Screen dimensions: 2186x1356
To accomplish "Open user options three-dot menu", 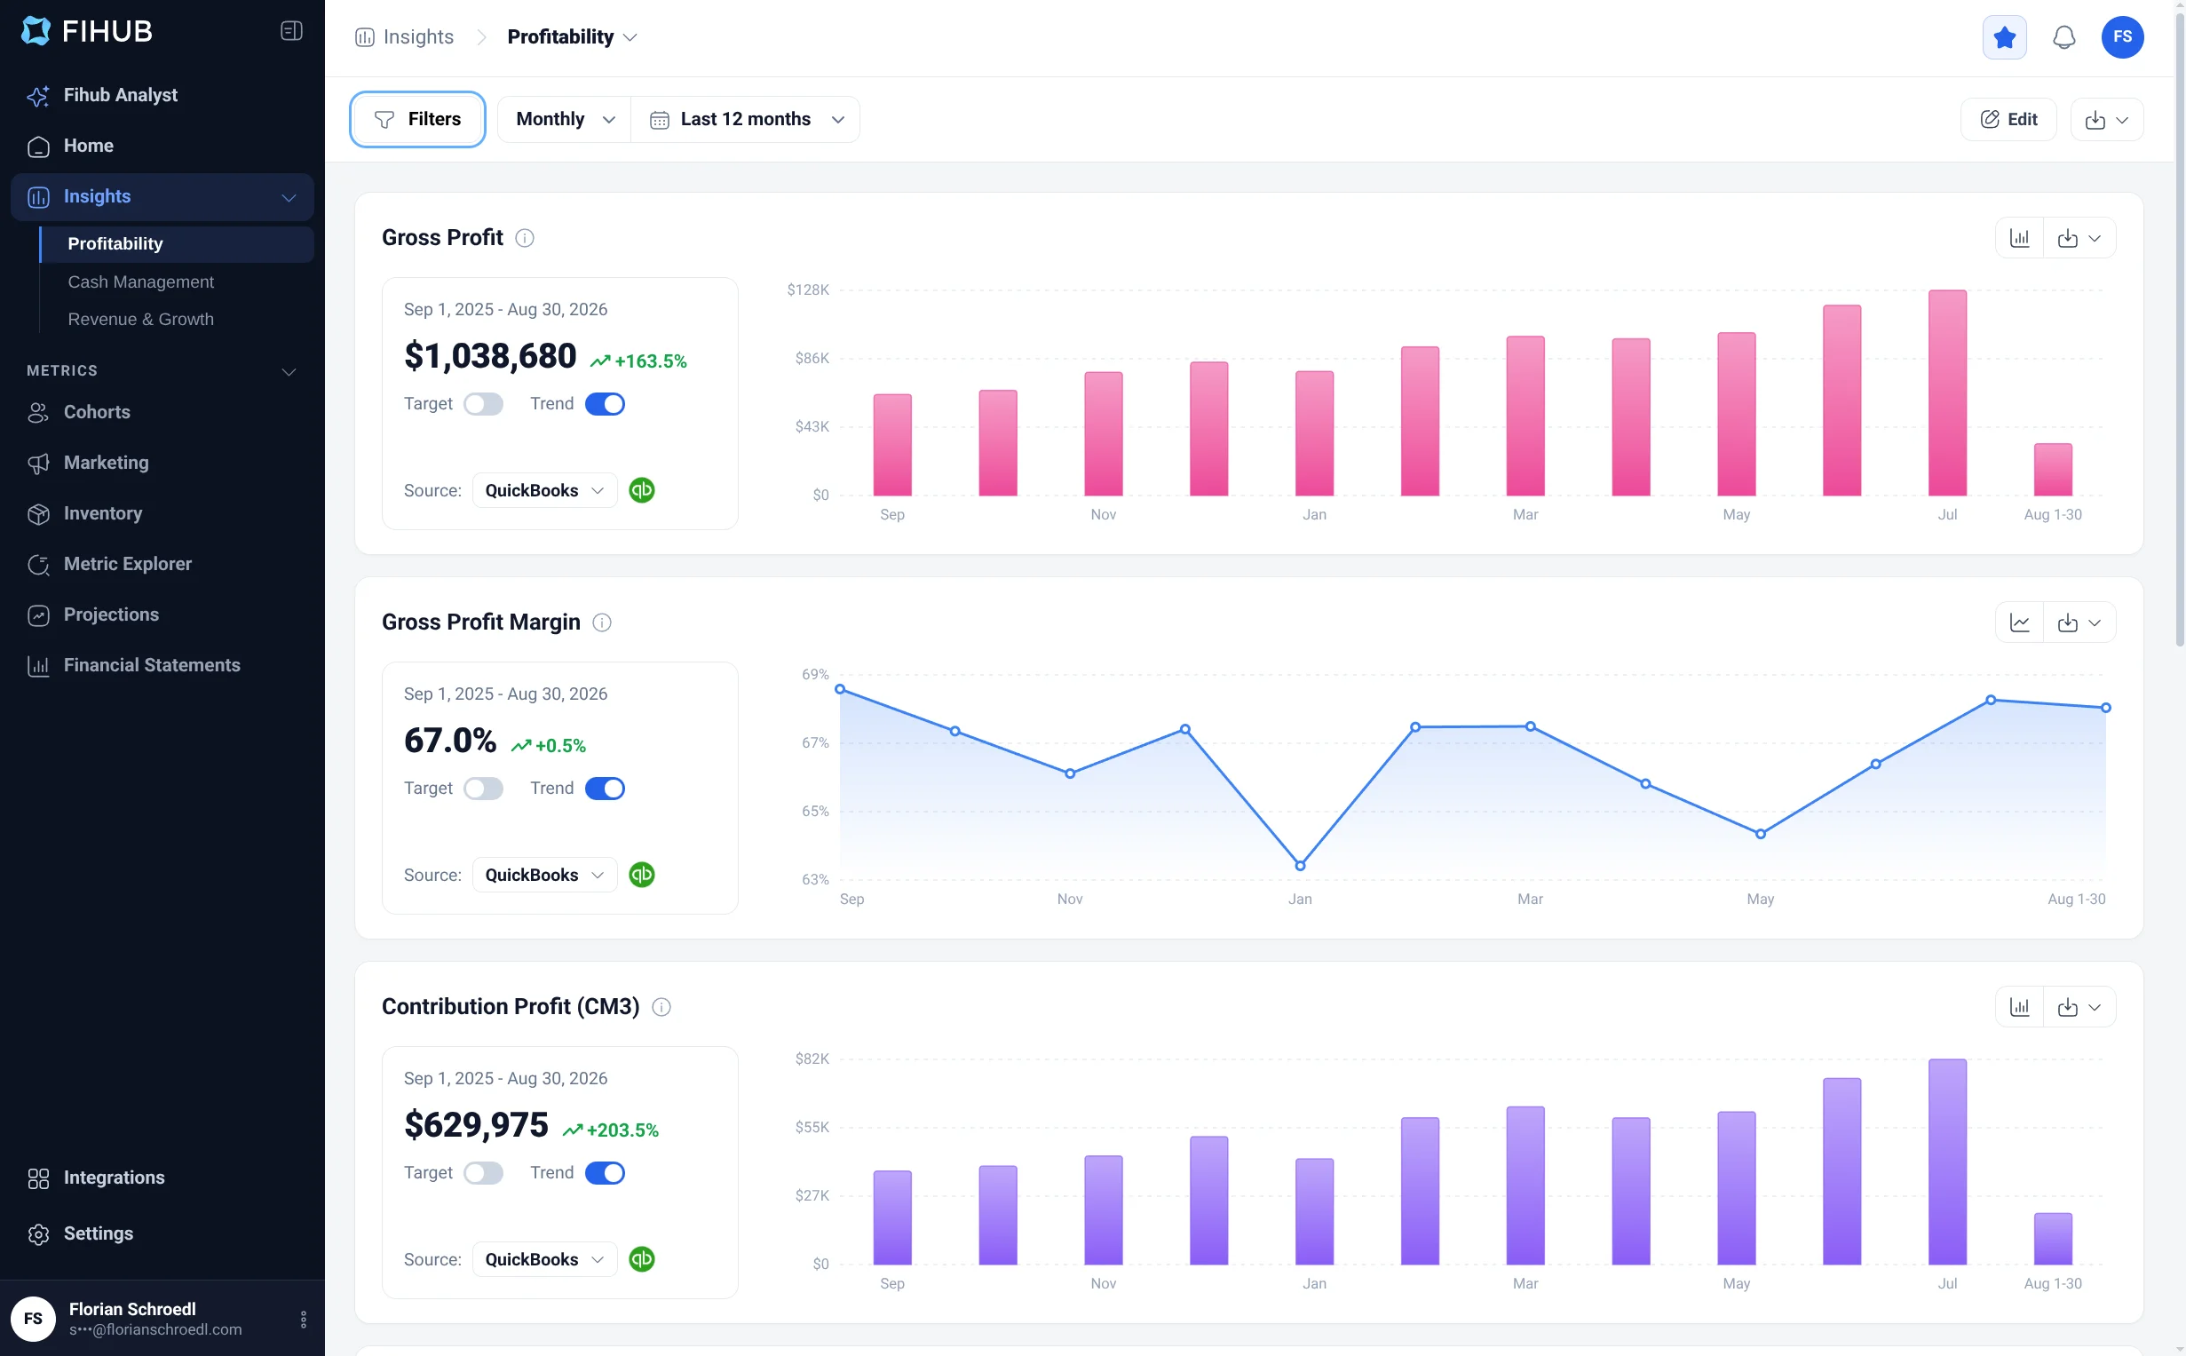I will pyautogui.click(x=303, y=1320).
